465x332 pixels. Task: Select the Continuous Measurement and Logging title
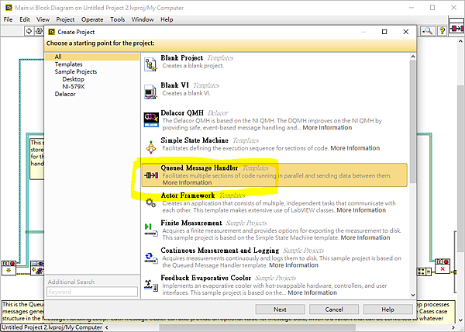(220, 251)
